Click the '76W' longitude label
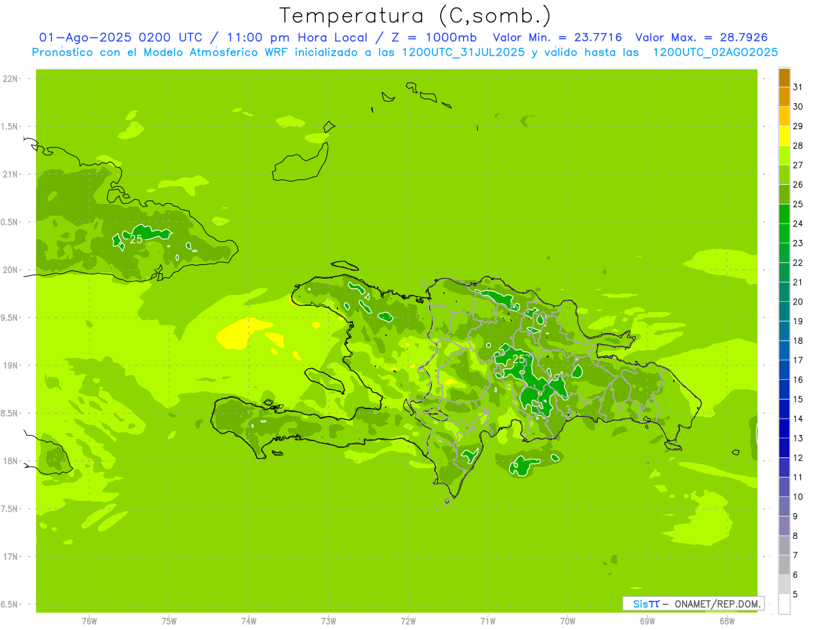The height and width of the screenshot is (630, 816). [x=89, y=621]
